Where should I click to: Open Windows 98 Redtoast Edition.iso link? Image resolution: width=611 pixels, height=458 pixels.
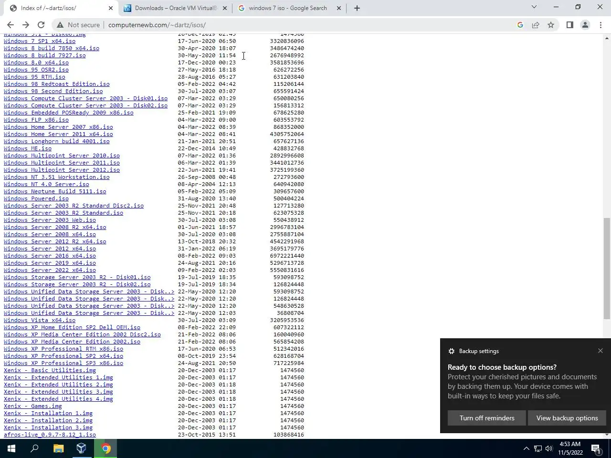pos(57,84)
